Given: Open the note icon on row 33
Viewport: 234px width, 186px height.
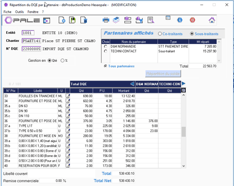Looking at the screenshot, I should (x=68, y=96).
